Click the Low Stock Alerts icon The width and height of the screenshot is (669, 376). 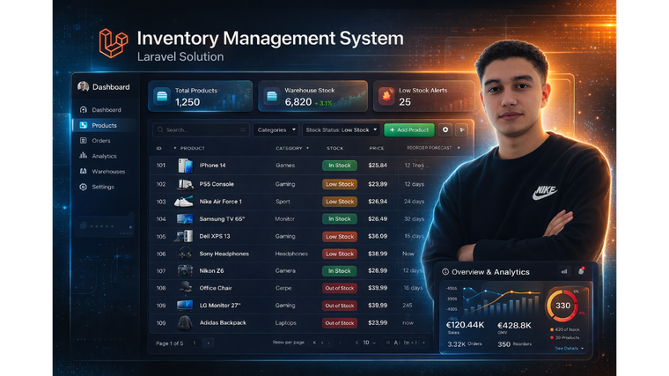(x=386, y=96)
